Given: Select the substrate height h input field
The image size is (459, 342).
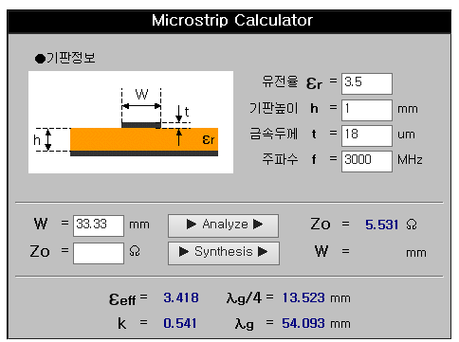Looking at the screenshot, I should 367,110.
